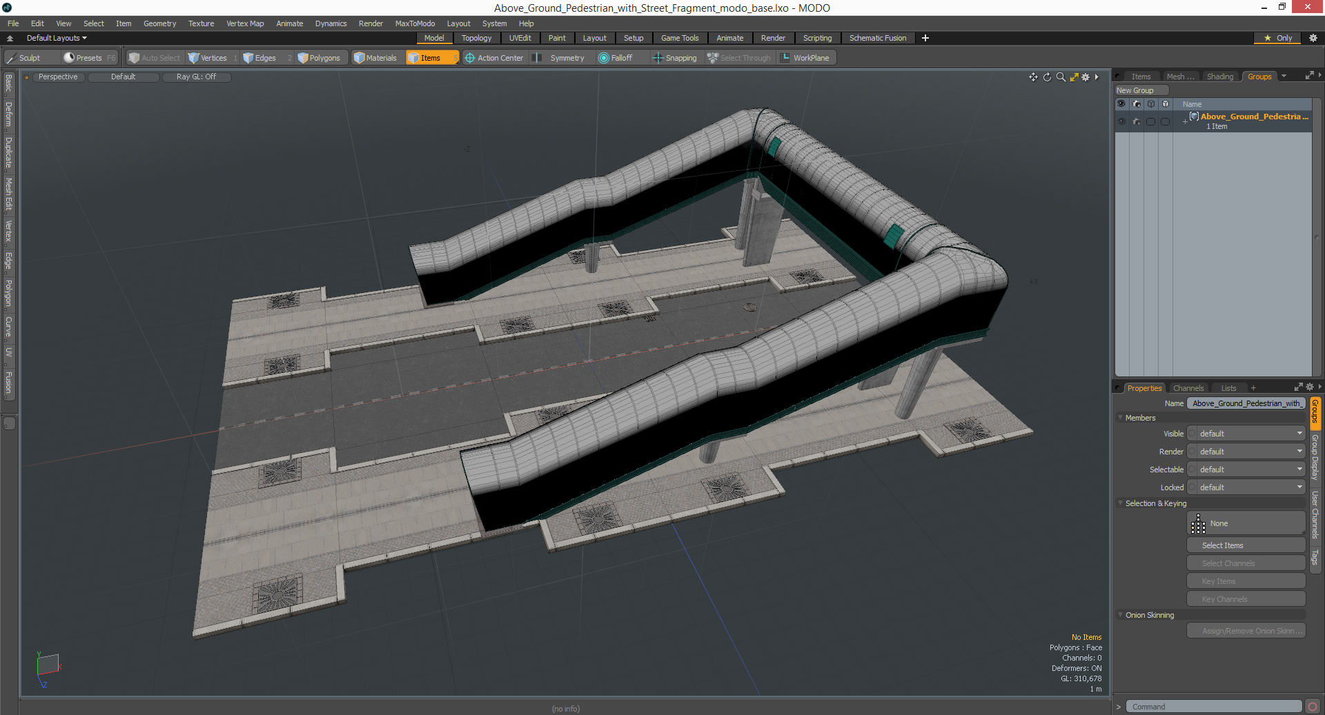1325x715 pixels.
Task: Open the Selectable dropdown
Action: (1250, 470)
